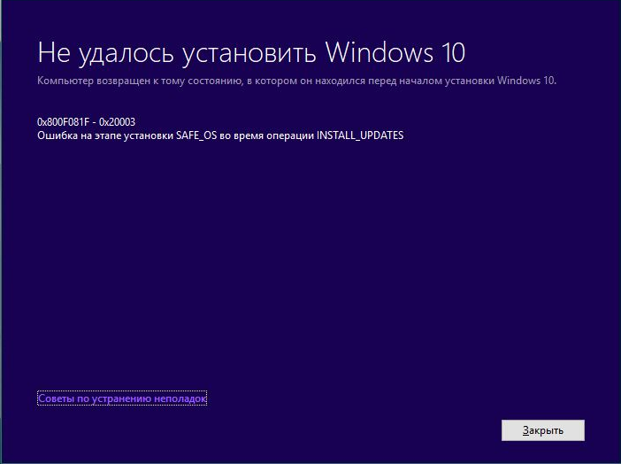The height and width of the screenshot is (464, 621).
Task: Click the heading 'Не удалось установить Windows 10'
Action: [x=251, y=53]
